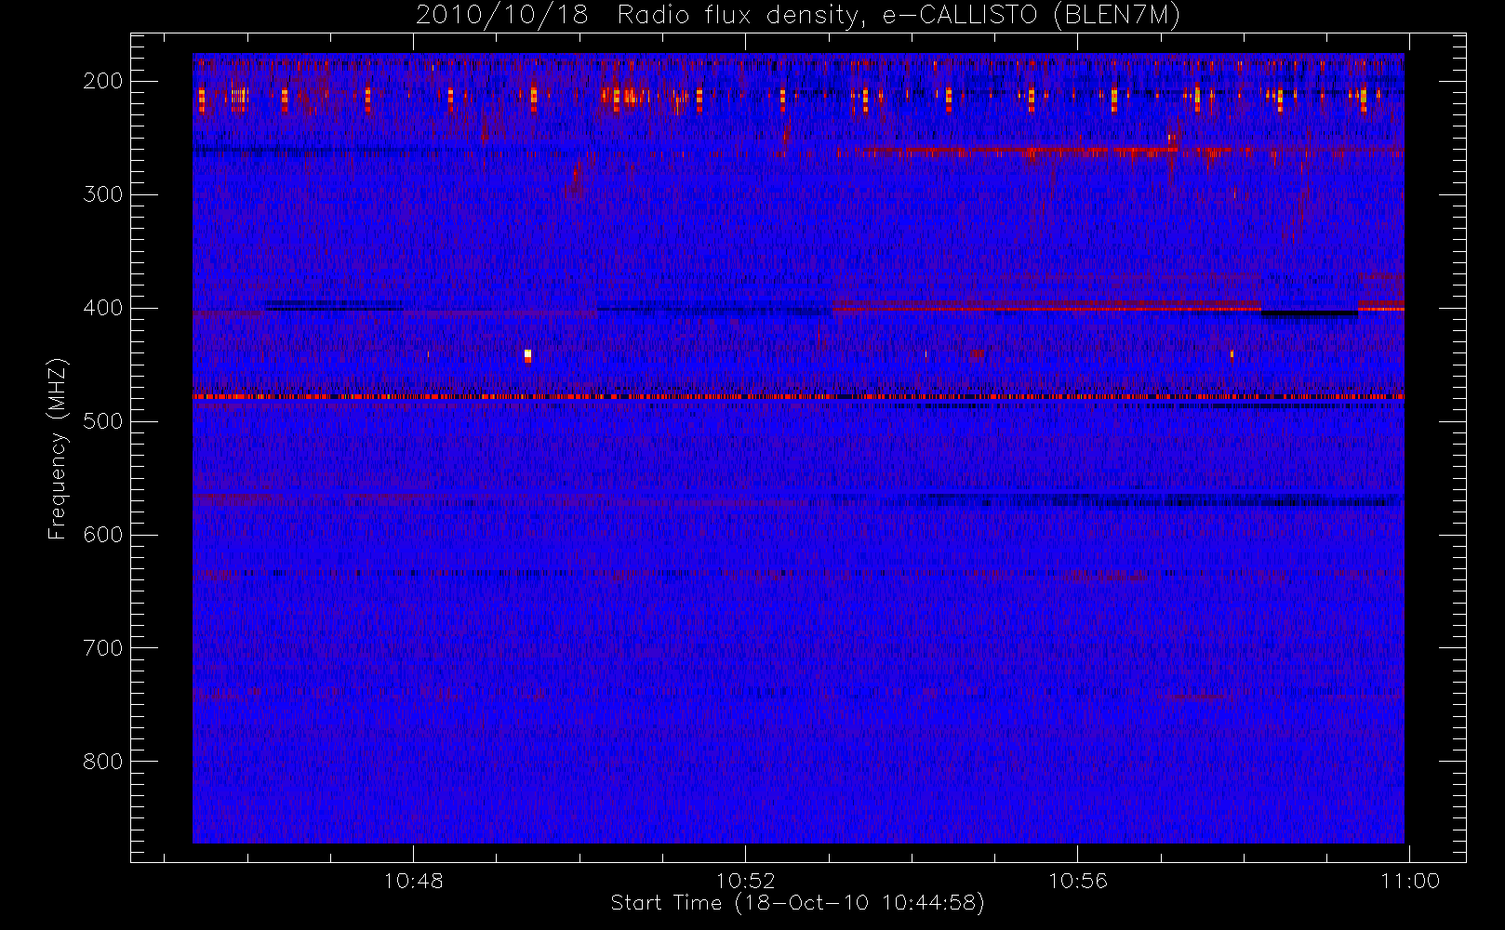The width and height of the screenshot is (1505, 930).
Task: Click the Start Time axis label
Action: (x=797, y=903)
